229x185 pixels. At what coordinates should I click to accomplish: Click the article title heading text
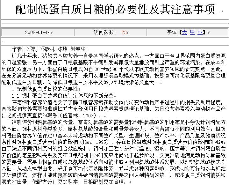click(x=115, y=10)
